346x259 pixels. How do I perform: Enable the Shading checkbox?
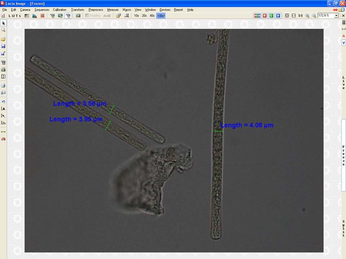[87, 15]
